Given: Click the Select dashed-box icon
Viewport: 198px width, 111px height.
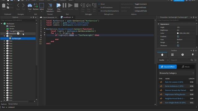Looking at the screenshot, I should [41, 6].
